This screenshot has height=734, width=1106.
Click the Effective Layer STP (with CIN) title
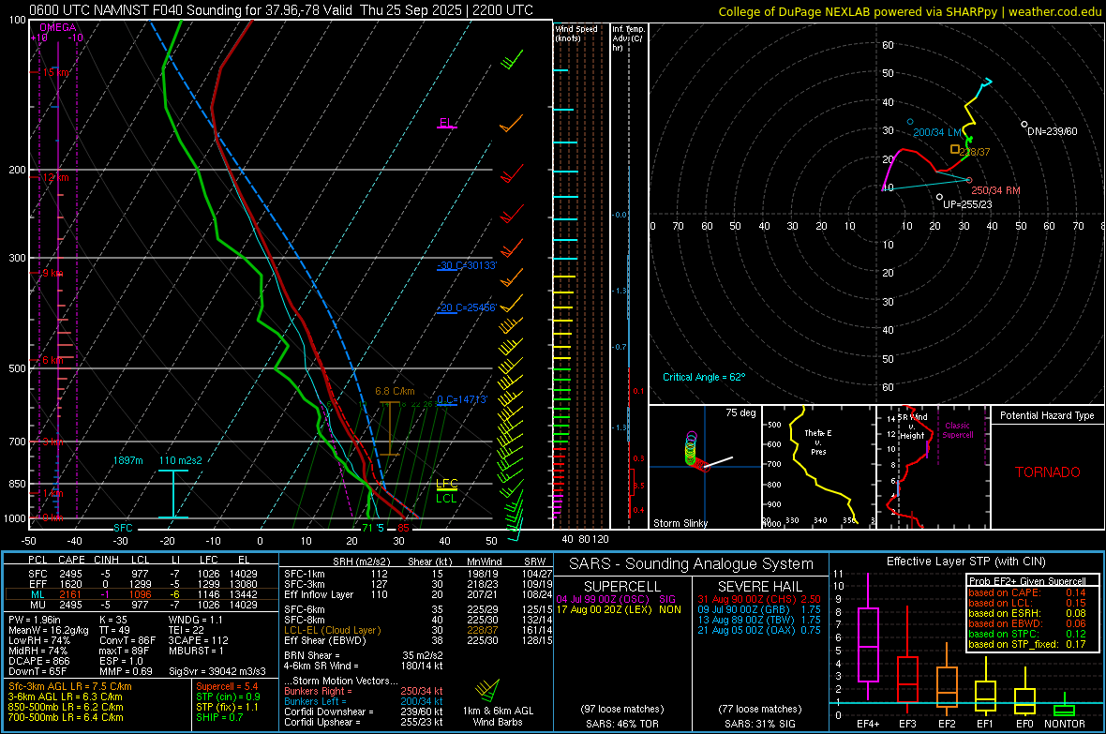pos(965,562)
